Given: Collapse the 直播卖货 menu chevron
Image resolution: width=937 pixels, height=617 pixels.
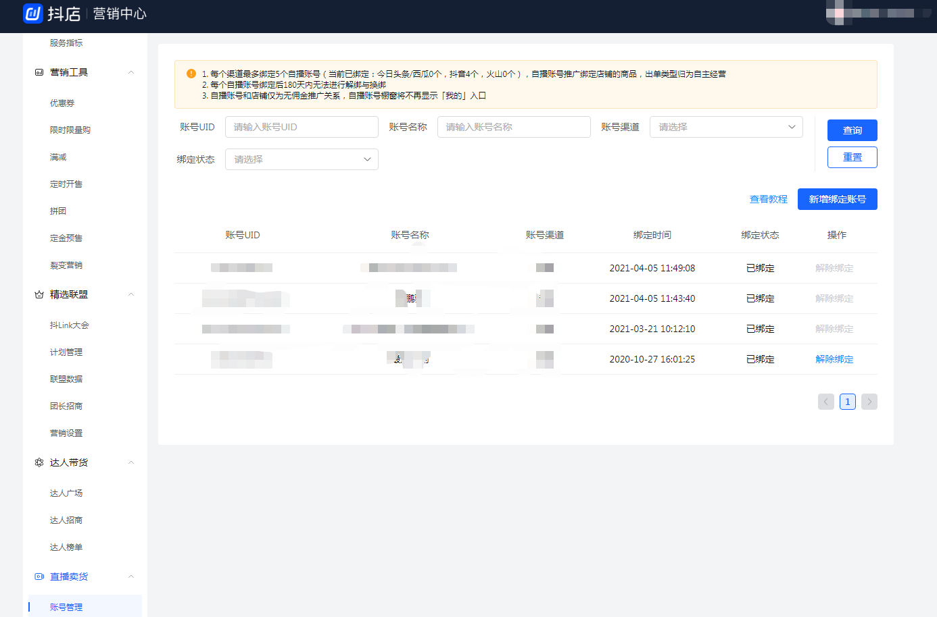Looking at the screenshot, I should click(x=131, y=576).
